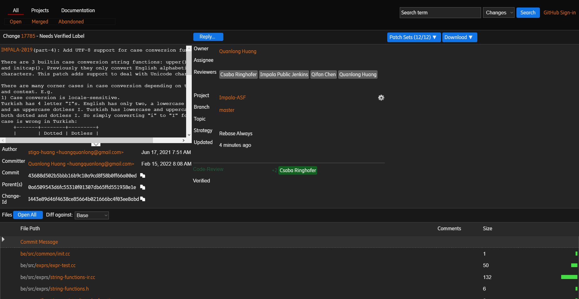
Task: Select reviewer chip Quanlong Huang
Action: click(x=358, y=74)
